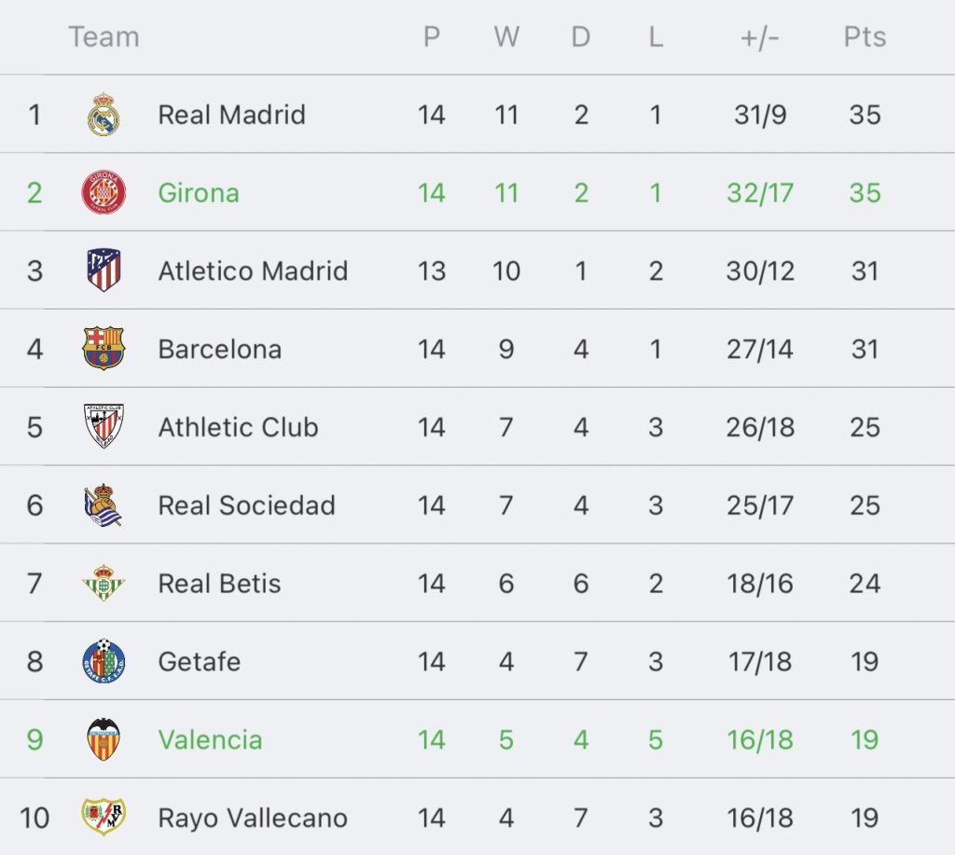The image size is (955, 855).
Task: Open the Valencia bat crest
Action: 104,738
